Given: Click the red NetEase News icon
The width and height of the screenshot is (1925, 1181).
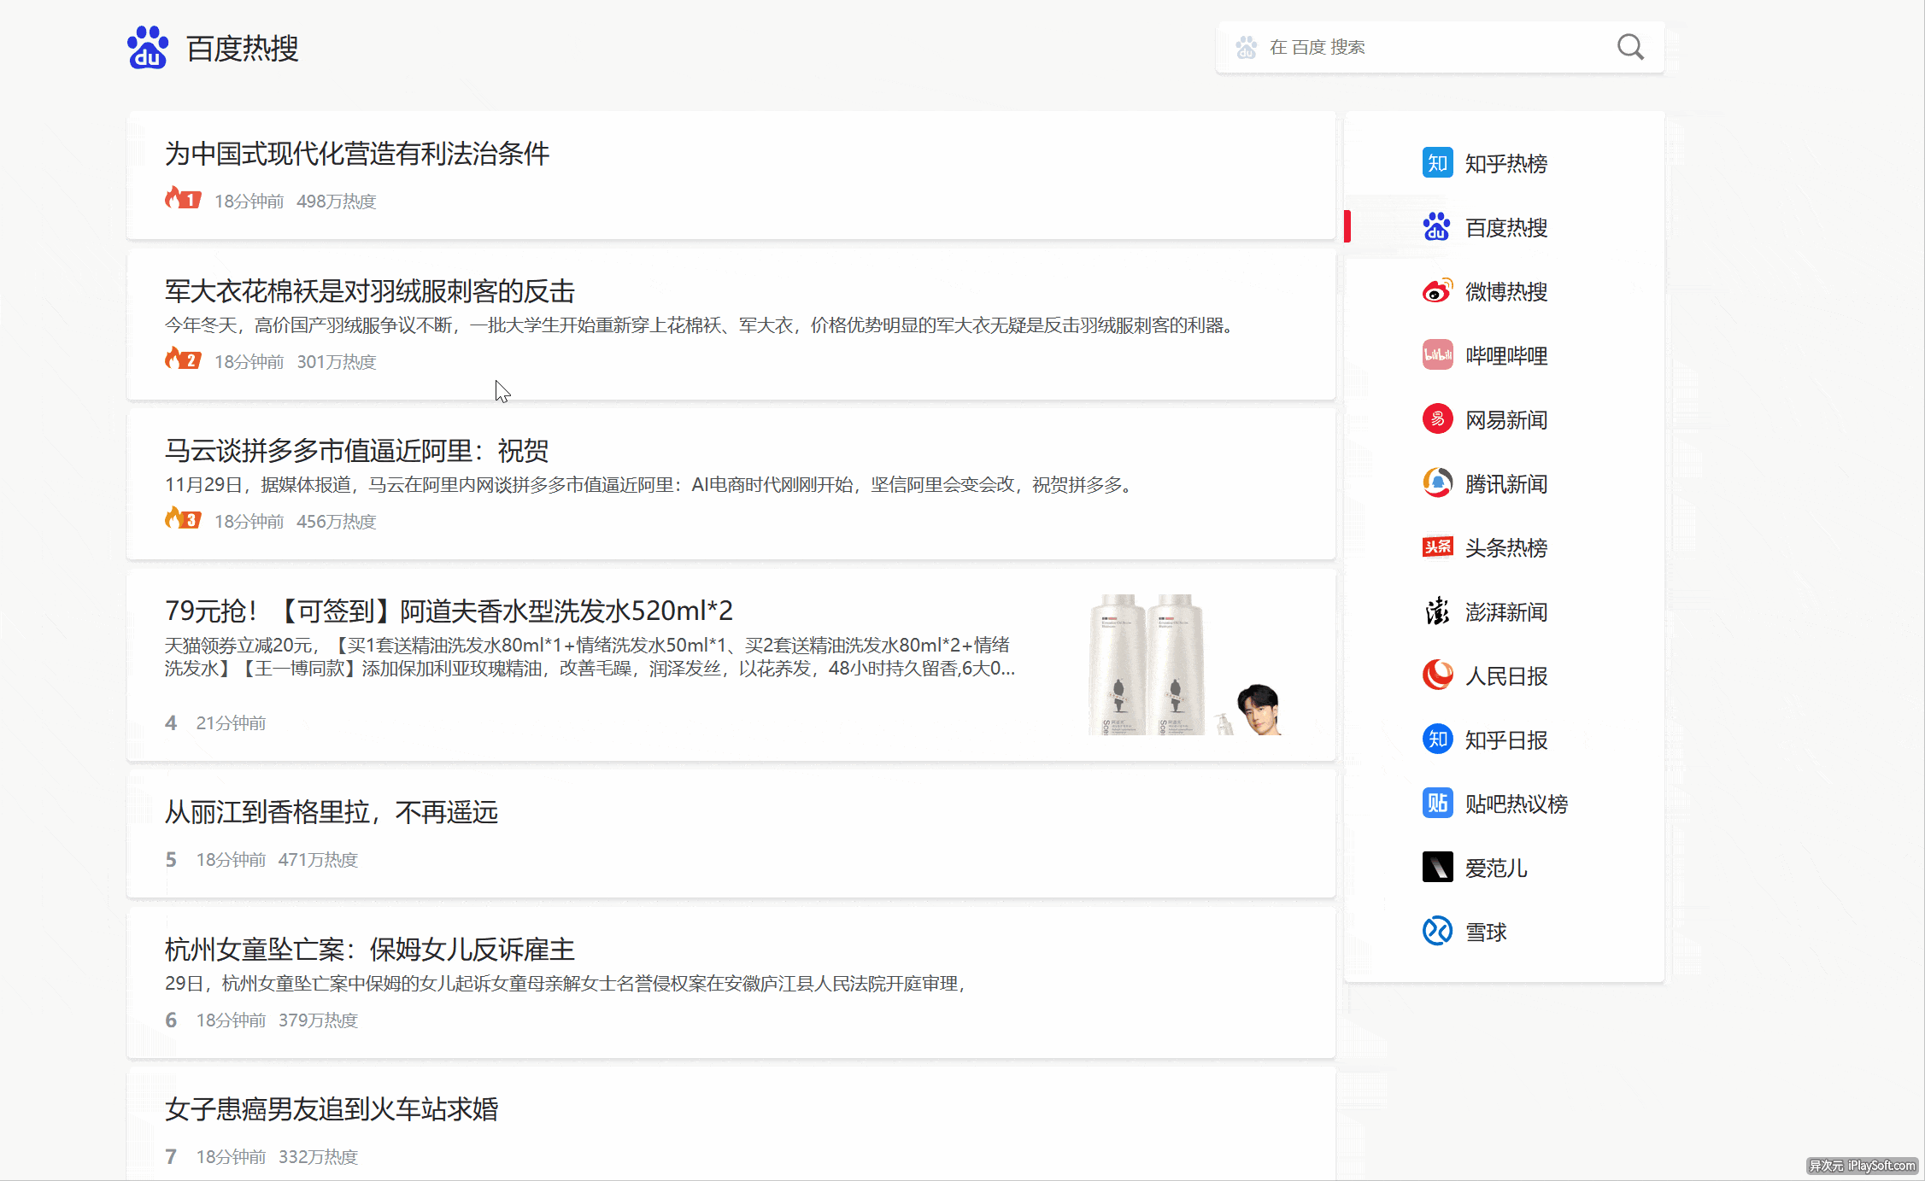Looking at the screenshot, I should point(1437,419).
